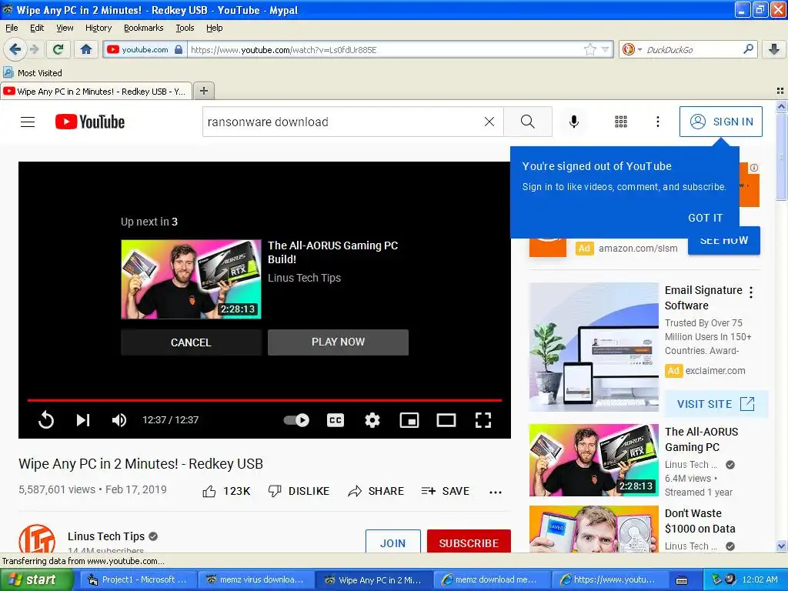Click the up next AORUS video thumbnail
This screenshot has width=788, height=591.
click(191, 279)
